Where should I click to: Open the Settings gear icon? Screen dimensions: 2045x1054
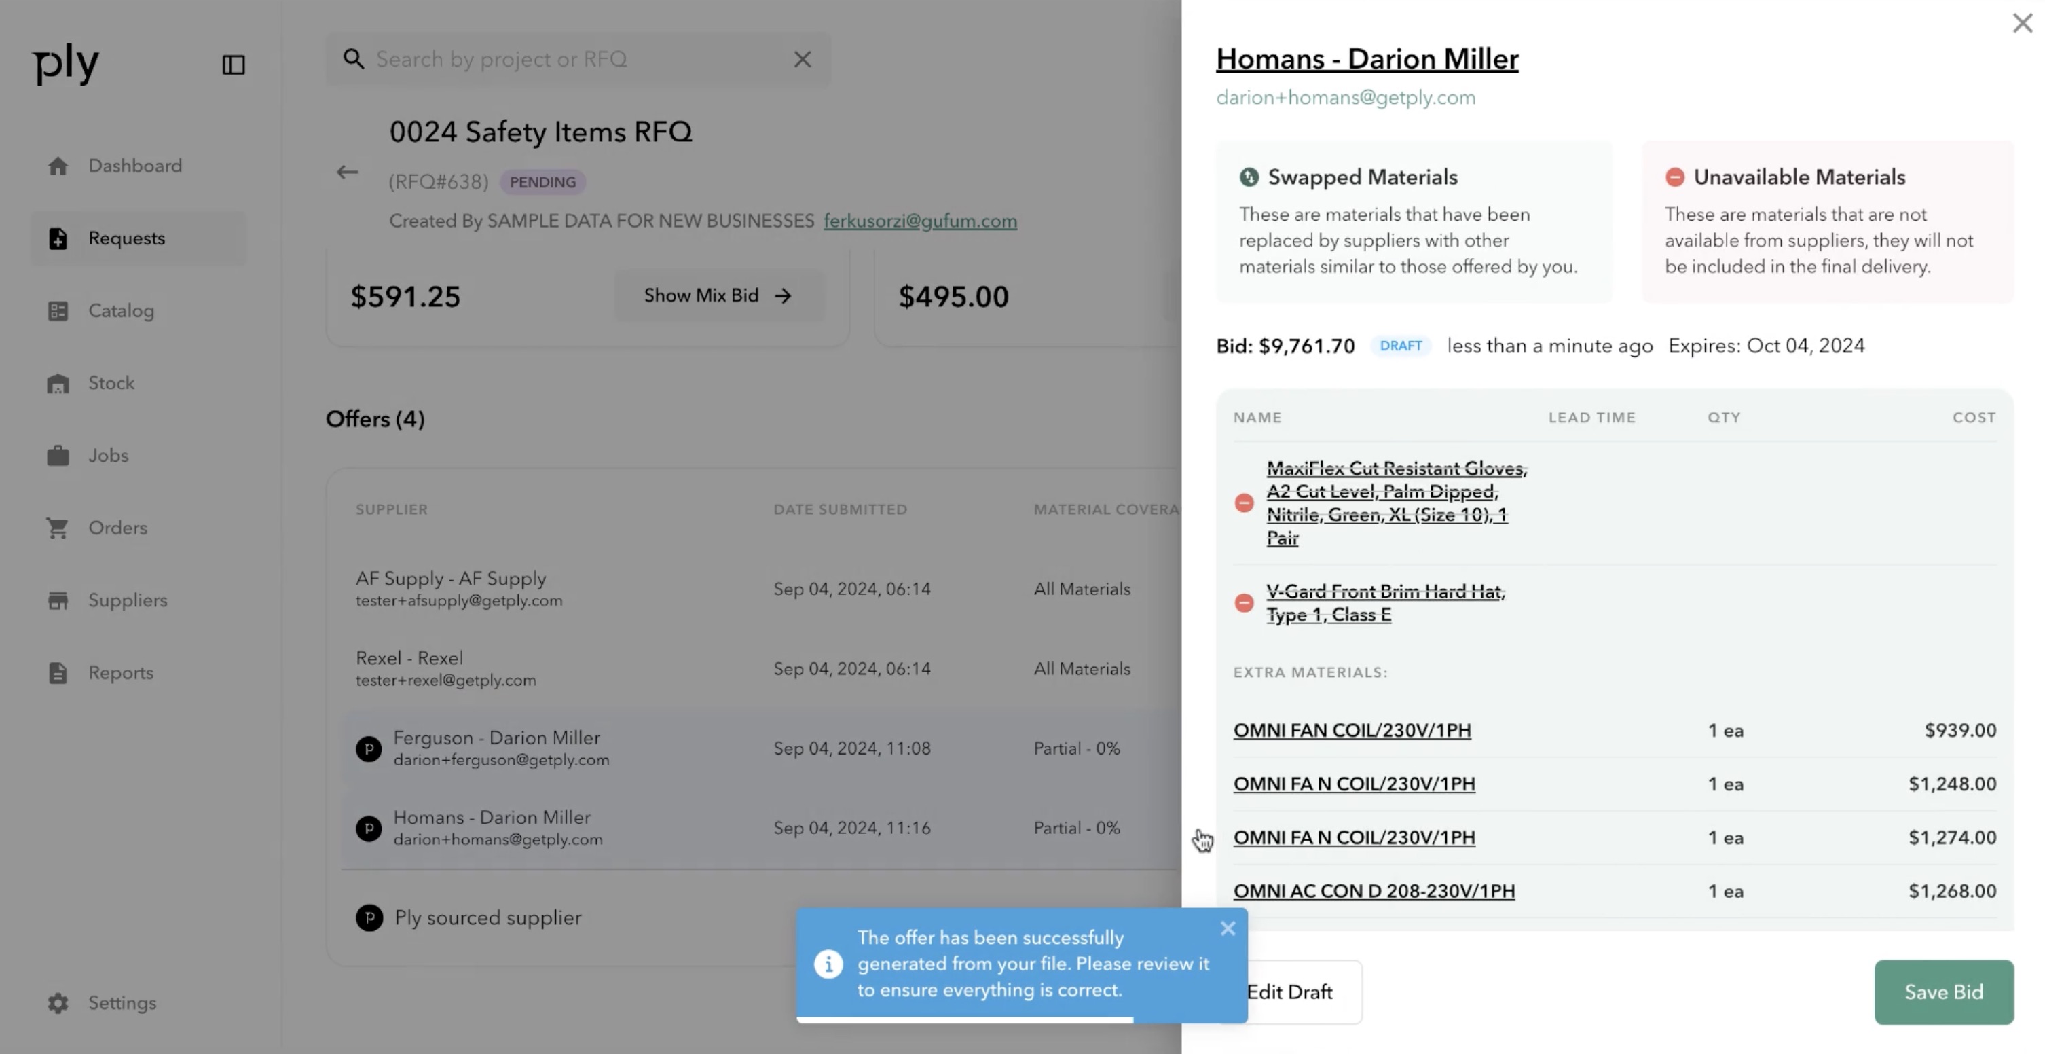point(58,1003)
